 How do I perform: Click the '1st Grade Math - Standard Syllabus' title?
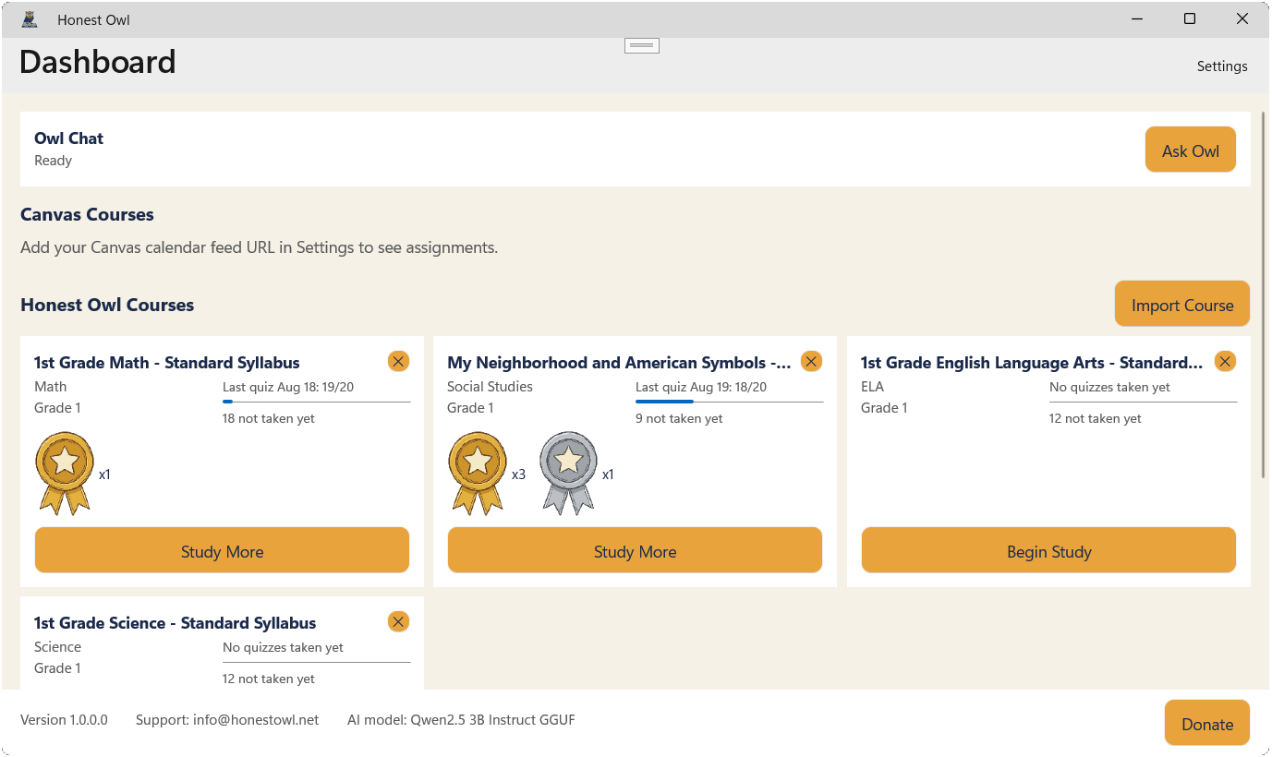(x=167, y=363)
